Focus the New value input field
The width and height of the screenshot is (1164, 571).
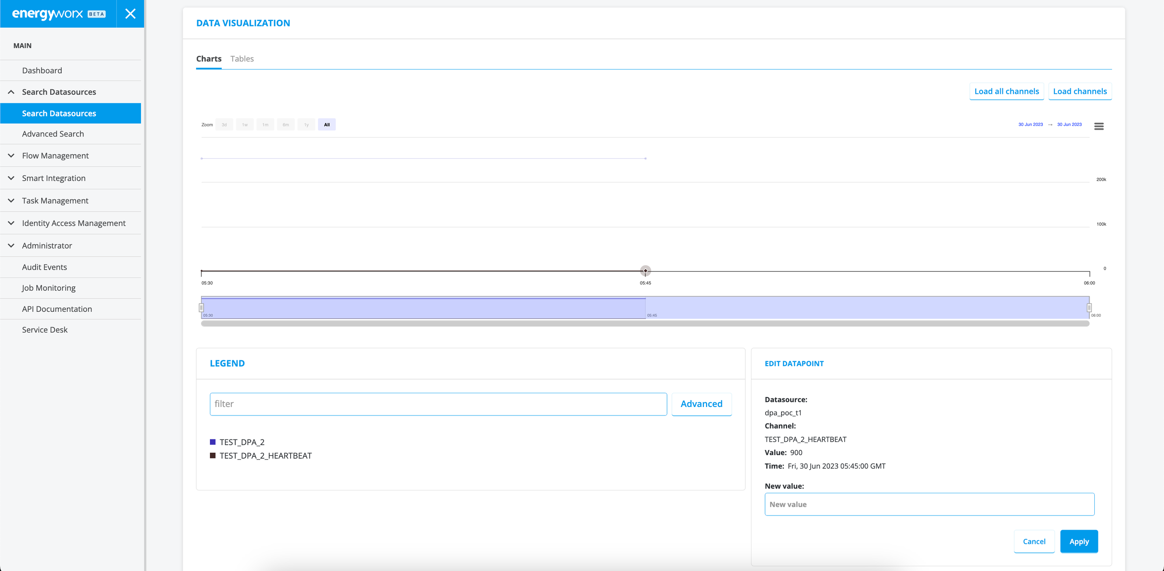click(x=929, y=504)
